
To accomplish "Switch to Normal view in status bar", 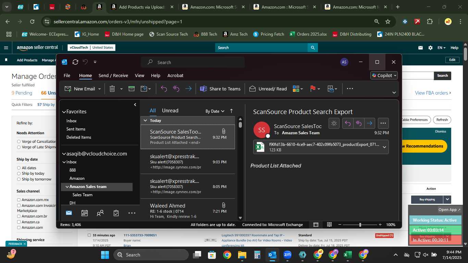I will click(x=316, y=225).
